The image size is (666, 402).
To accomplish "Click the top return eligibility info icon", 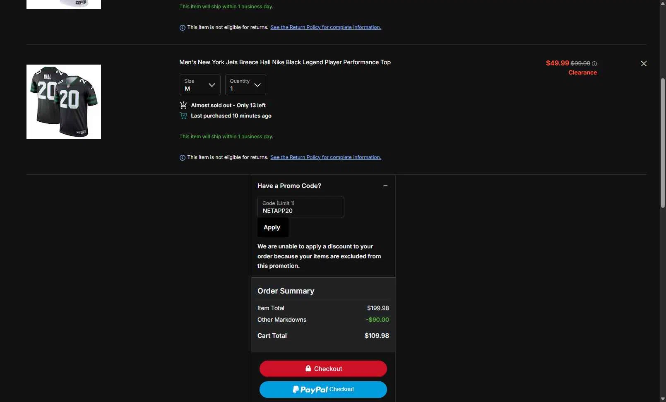I will (x=183, y=28).
